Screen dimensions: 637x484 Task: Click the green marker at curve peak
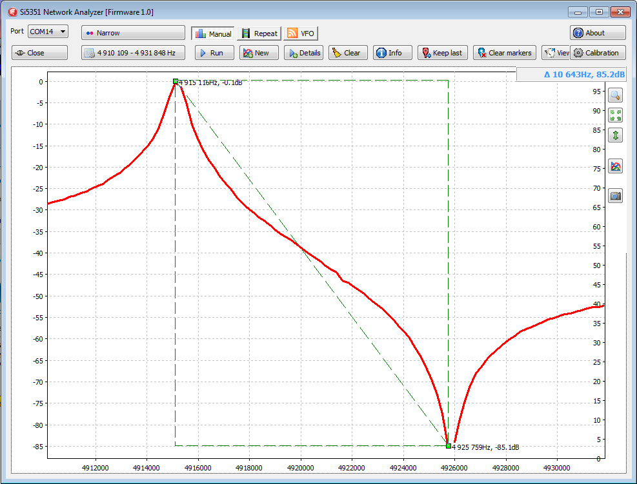tap(176, 81)
